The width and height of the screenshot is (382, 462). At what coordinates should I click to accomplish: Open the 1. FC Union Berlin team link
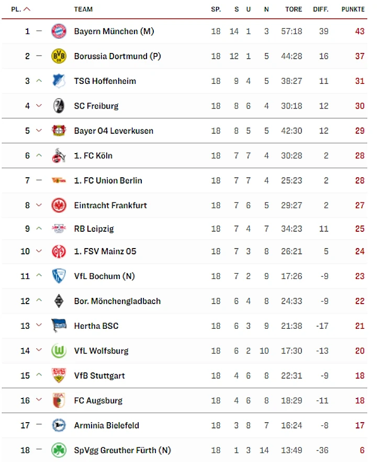coord(108,180)
